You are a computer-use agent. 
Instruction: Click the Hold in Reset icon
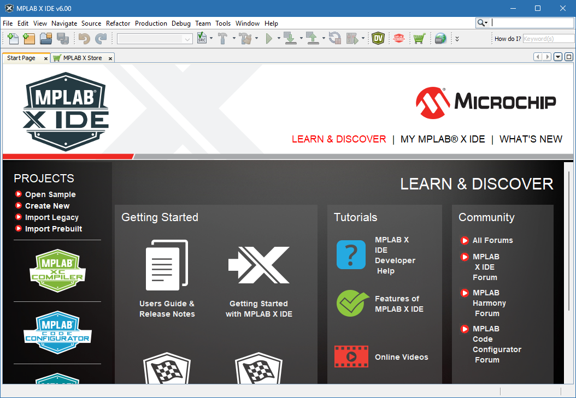(x=334, y=38)
